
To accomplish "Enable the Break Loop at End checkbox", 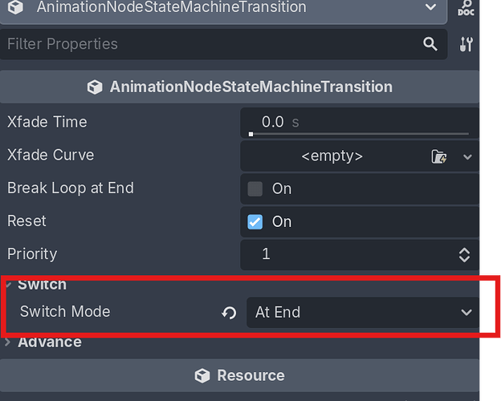I will (255, 189).
